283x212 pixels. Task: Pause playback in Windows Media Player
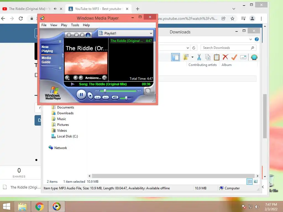pos(81,95)
